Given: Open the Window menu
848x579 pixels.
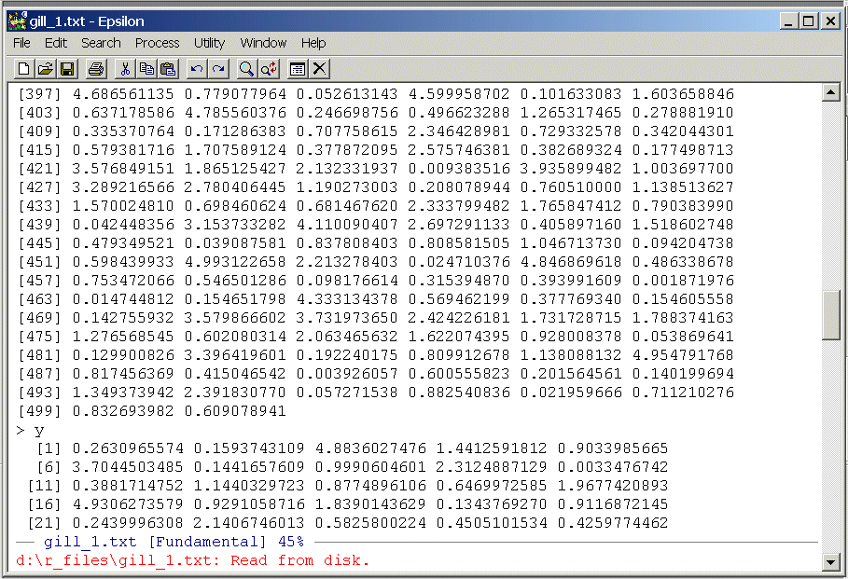Looking at the screenshot, I should (x=263, y=43).
